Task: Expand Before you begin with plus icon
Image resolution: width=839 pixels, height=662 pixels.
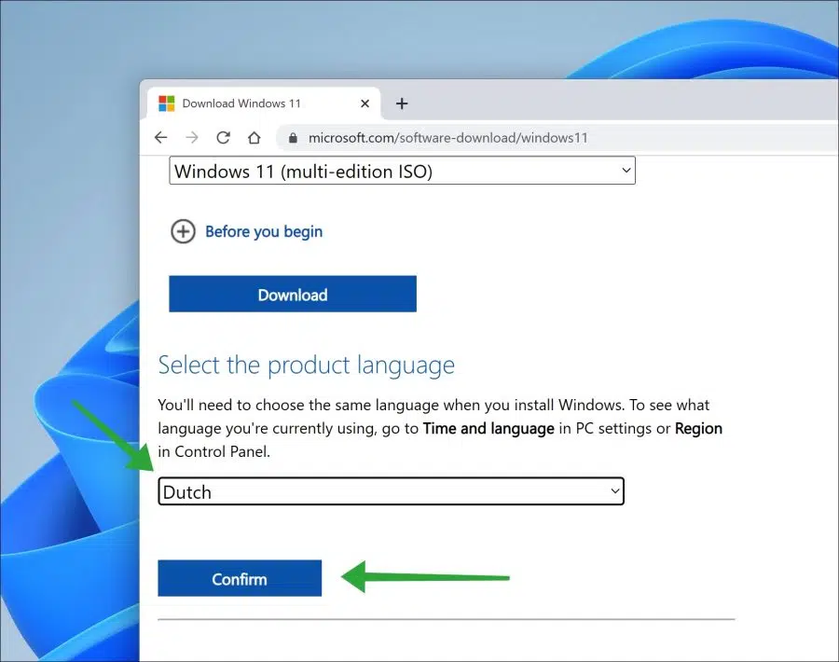Action: [183, 232]
